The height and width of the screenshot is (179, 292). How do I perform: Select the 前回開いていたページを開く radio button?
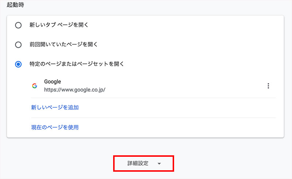coord(18,44)
